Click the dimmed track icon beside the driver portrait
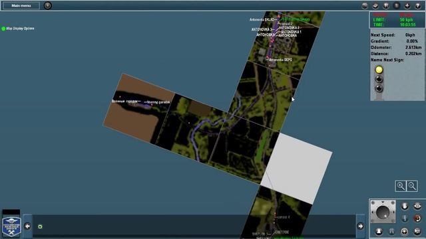Image resolution: width=426 pixels, height=239 pixels. (391, 232)
